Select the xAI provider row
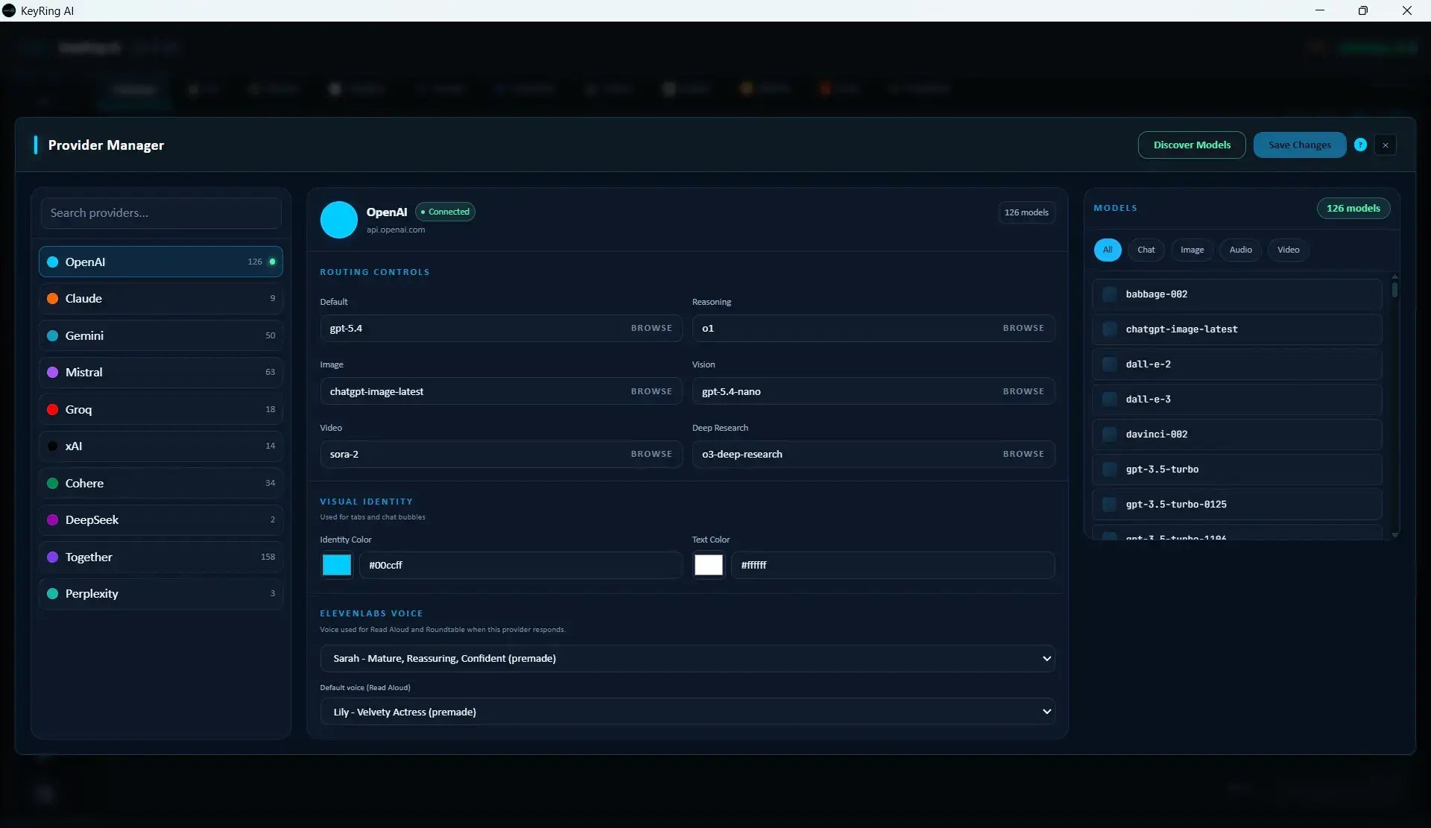The image size is (1431, 828). coord(161,446)
